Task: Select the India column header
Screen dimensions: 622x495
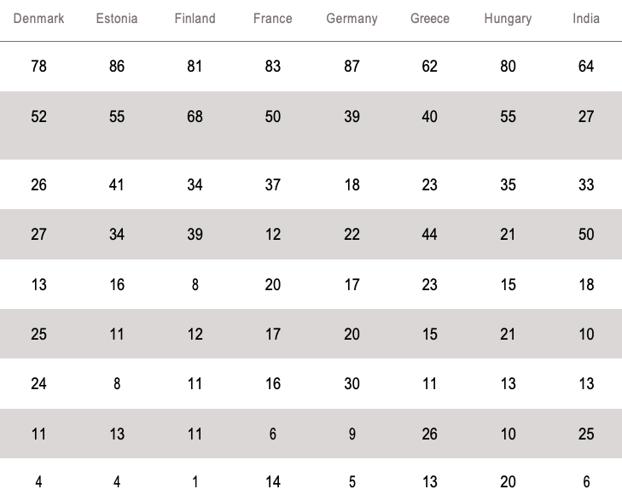Action: coord(586,19)
